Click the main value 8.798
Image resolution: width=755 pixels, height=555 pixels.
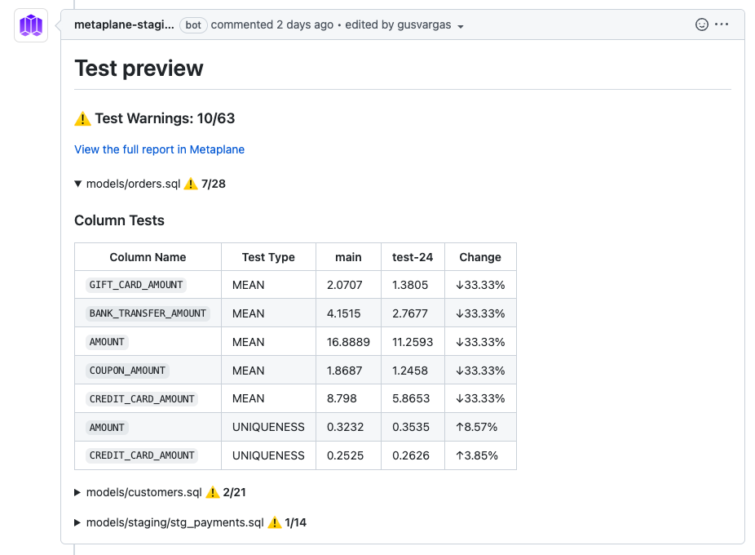[342, 398]
